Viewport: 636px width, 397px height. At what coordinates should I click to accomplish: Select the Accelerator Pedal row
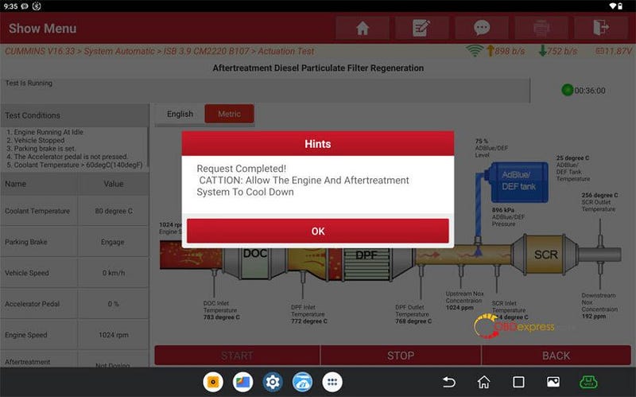pyautogui.click(x=75, y=304)
